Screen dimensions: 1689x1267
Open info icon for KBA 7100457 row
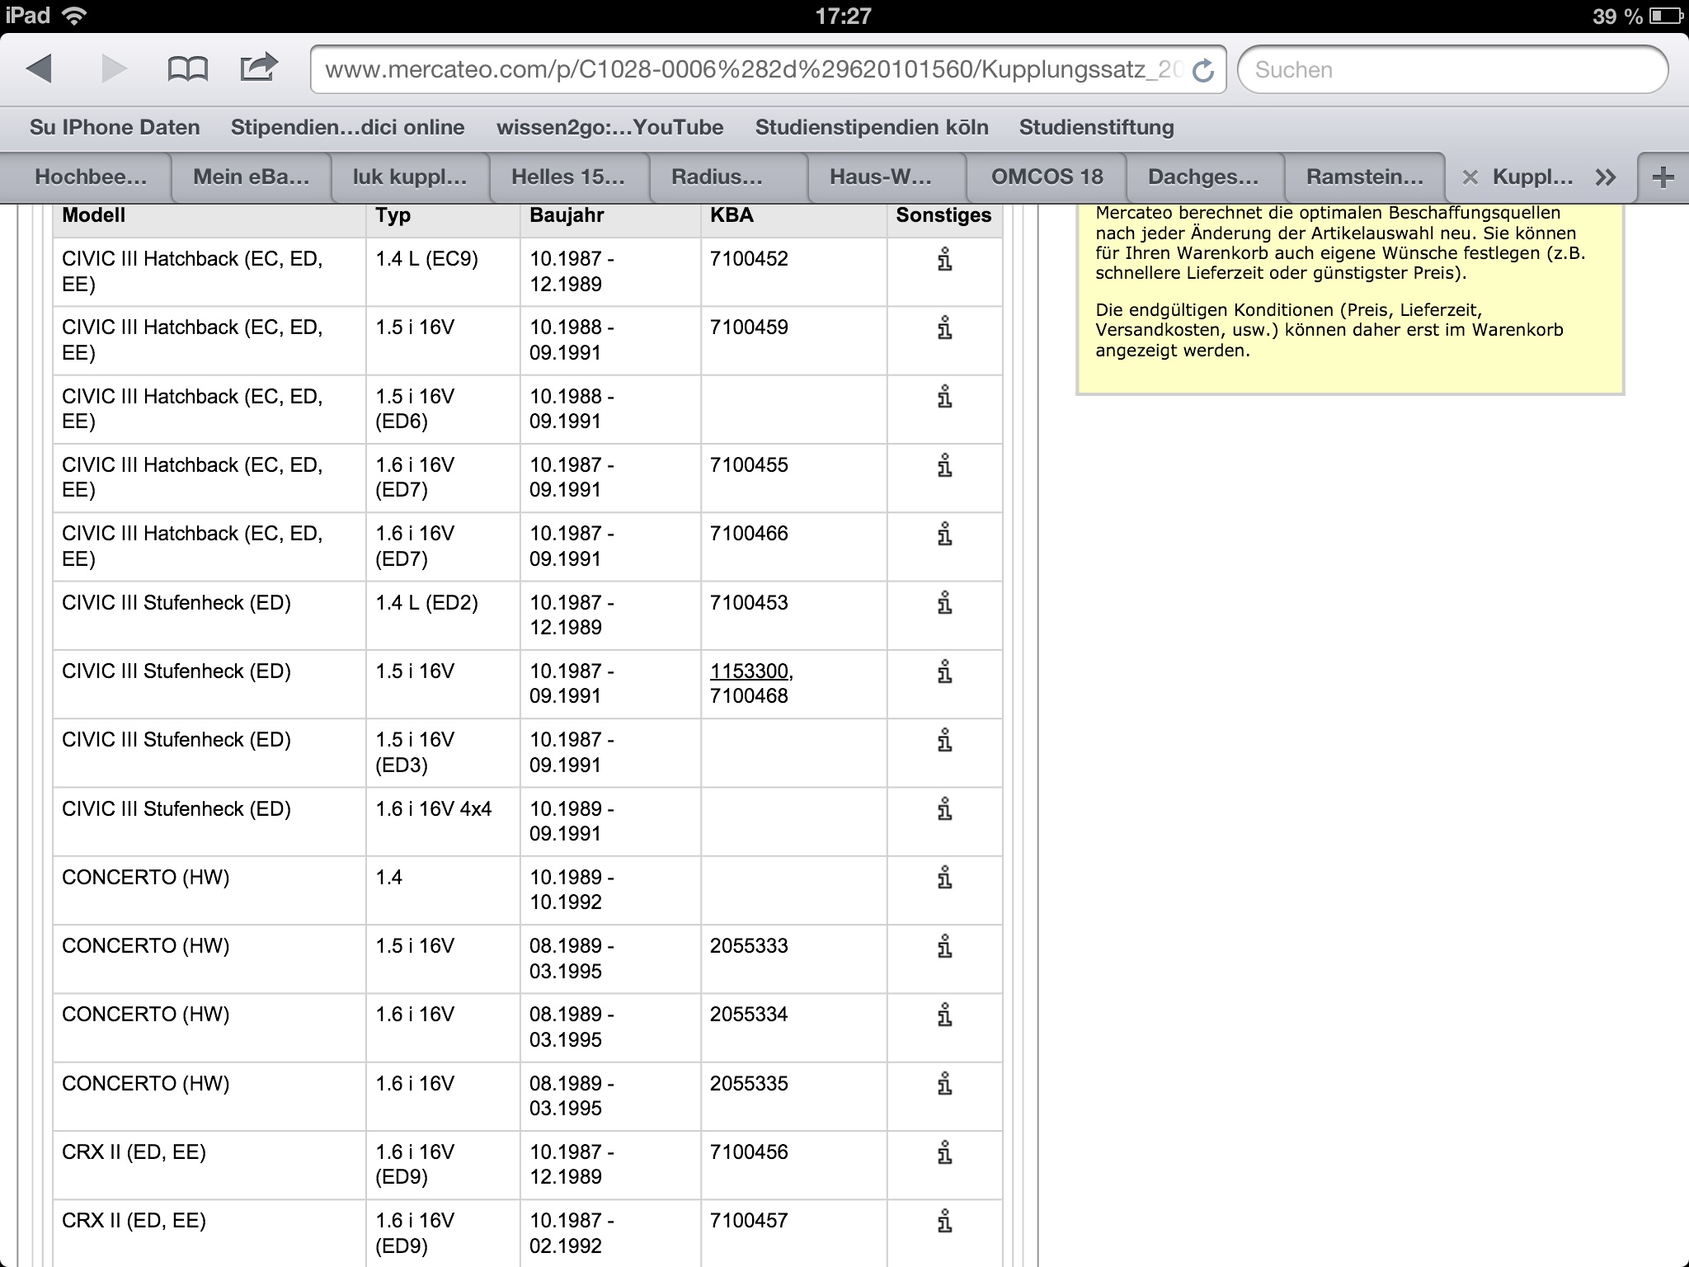[x=944, y=1222]
